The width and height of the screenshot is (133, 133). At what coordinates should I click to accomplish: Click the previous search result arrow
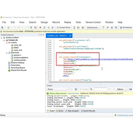[110, 89]
